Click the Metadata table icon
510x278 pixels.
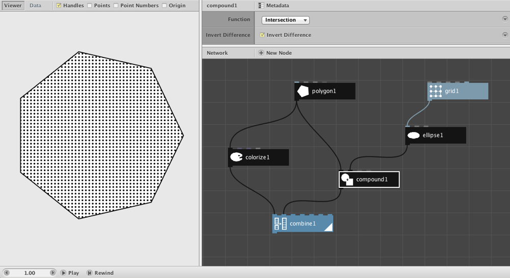[261, 6]
